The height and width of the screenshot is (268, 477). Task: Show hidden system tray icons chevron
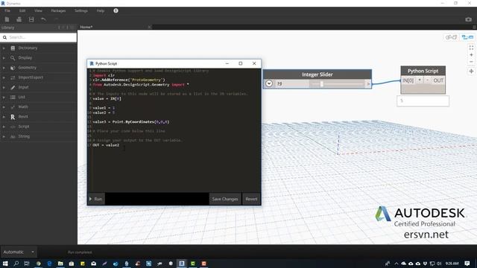(x=396, y=264)
